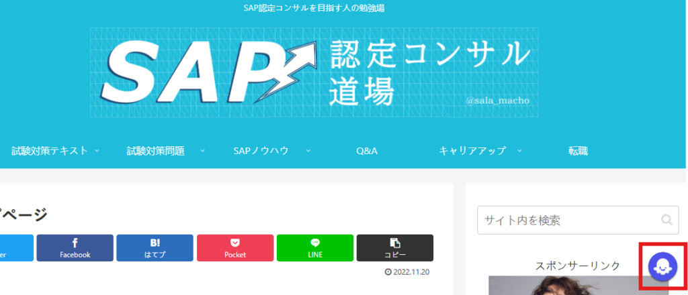
Task: Click the スポンサーリンク label
Action: click(x=578, y=265)
